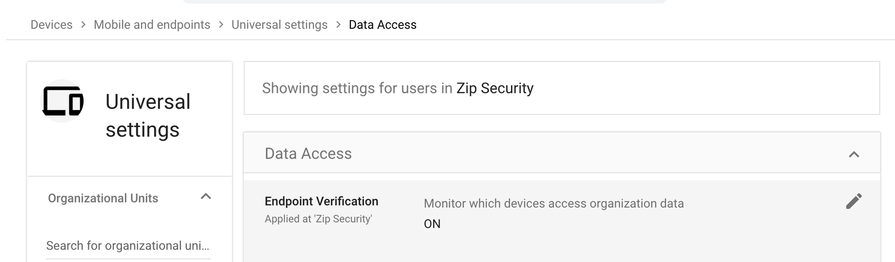Click the pencil edit icon for Endpoint Verification
895x262 pixels.
click(853, 201)
